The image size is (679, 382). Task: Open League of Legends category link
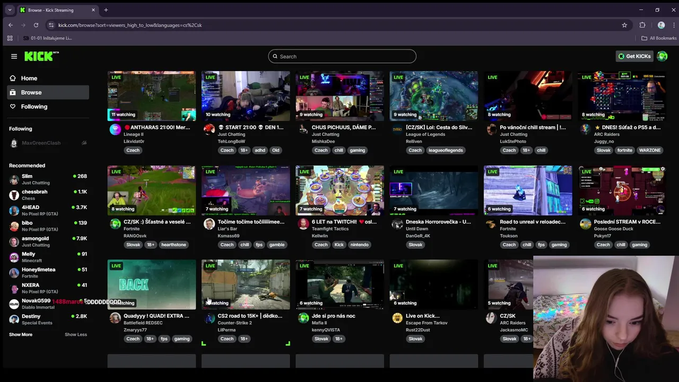click(425, 134)
